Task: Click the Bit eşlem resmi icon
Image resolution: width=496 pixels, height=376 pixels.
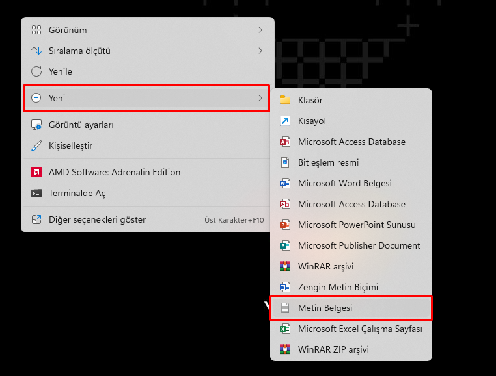Action: tap(284, 162)
